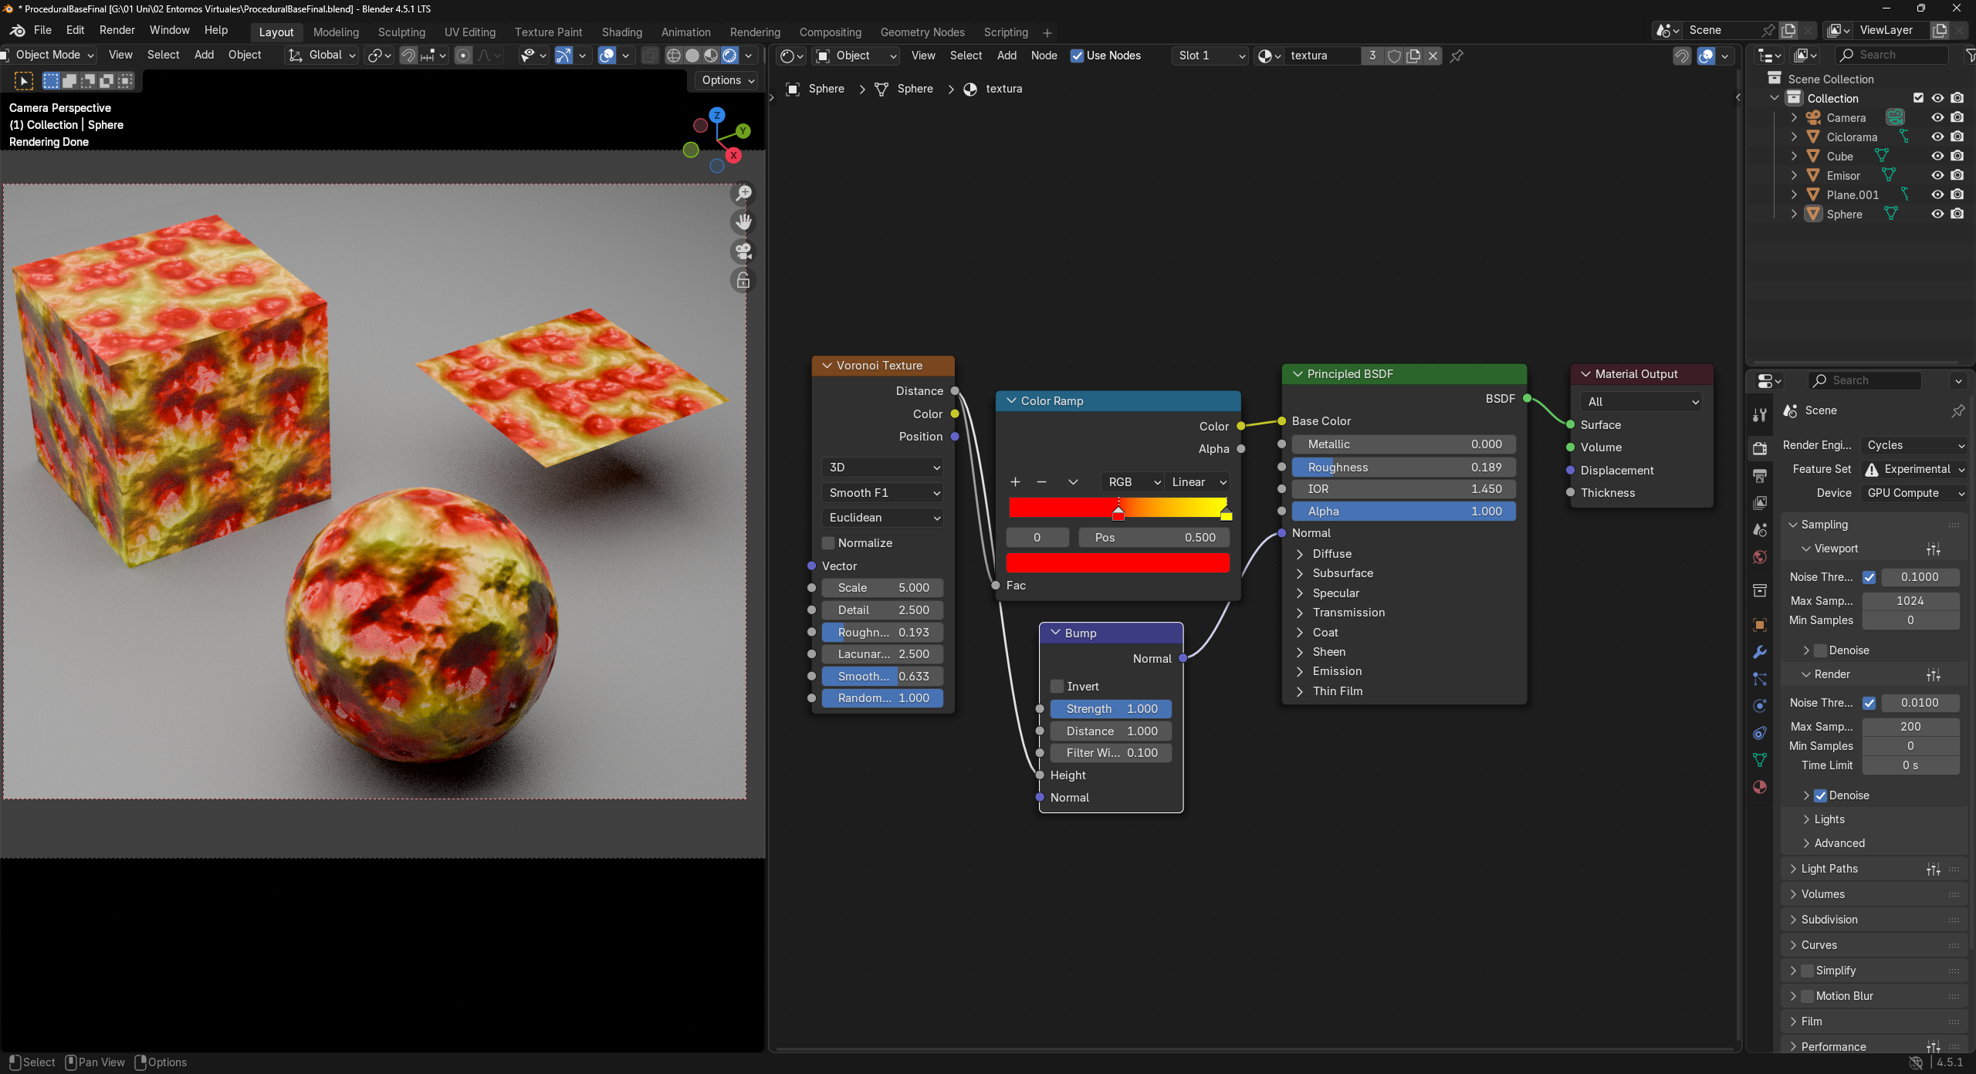
Task: Hide the Cube object with eye icon
Action: [x=1937, y=156]
